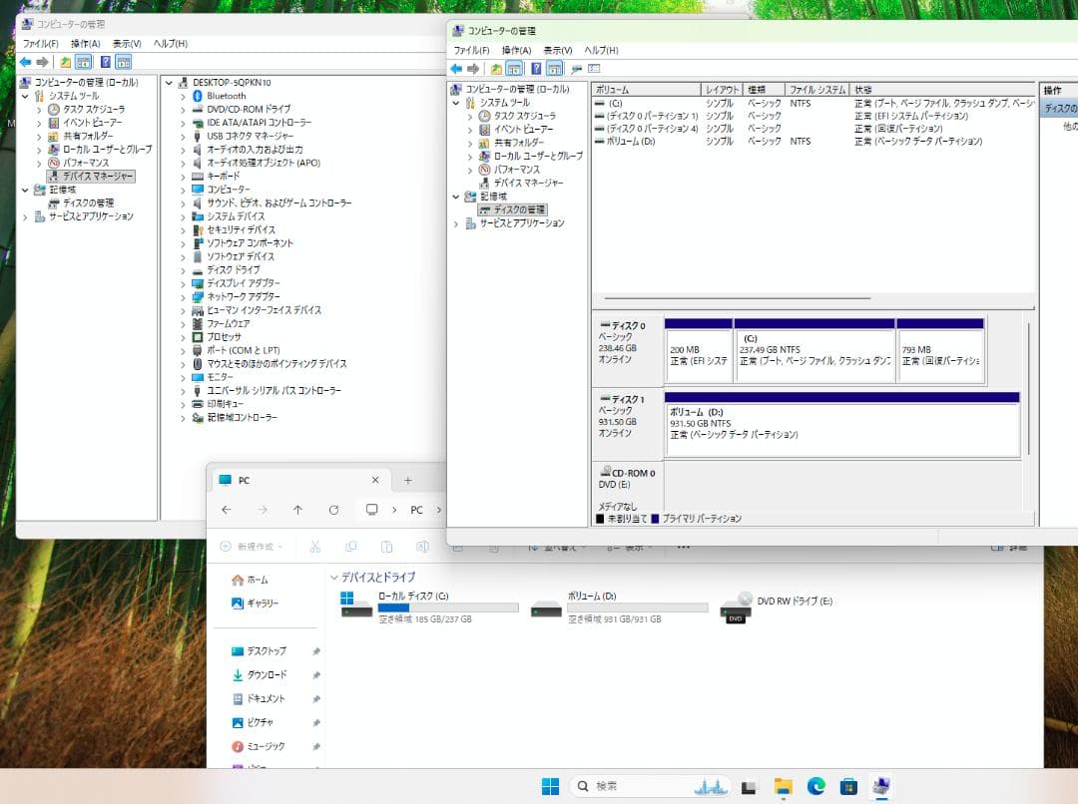Select プロセッサ category
The image size is (1078, 804).
tap(225, 337)
